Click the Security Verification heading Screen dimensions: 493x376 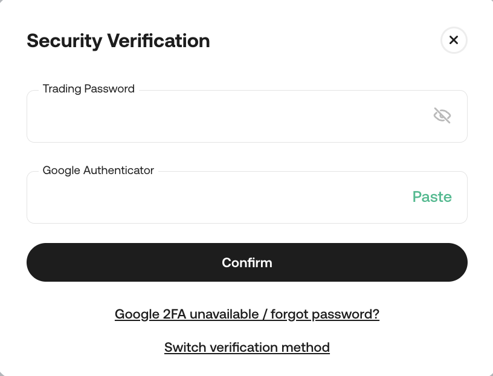[x=118, y=41]
